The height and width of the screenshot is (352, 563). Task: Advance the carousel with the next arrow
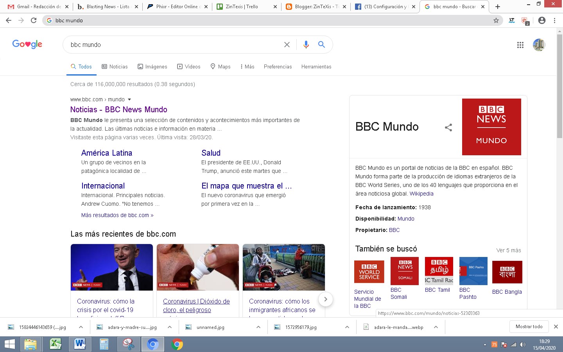pyautogui.click(x=325, y=299)
